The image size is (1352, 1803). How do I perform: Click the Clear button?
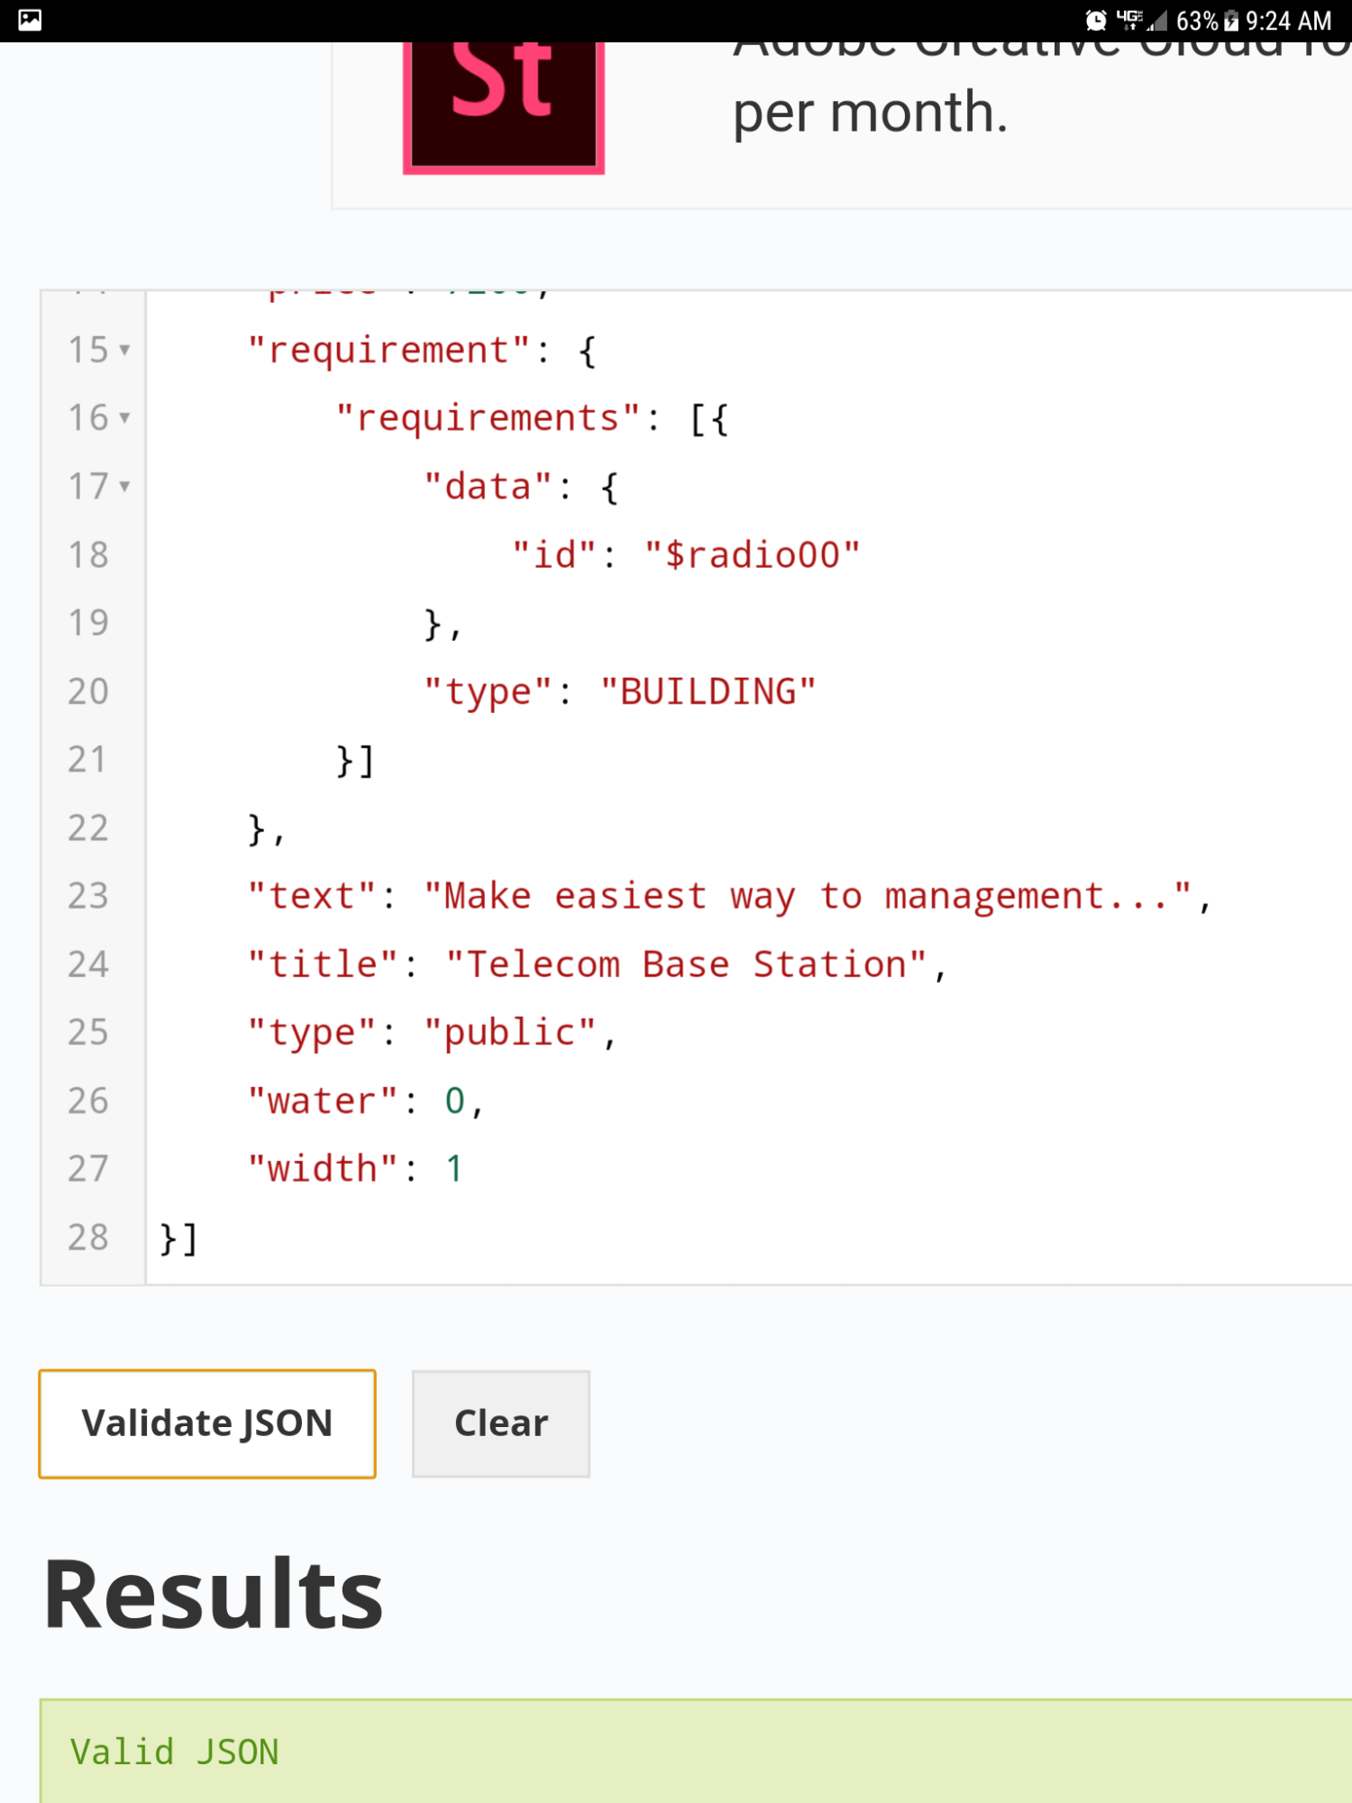501,1423
